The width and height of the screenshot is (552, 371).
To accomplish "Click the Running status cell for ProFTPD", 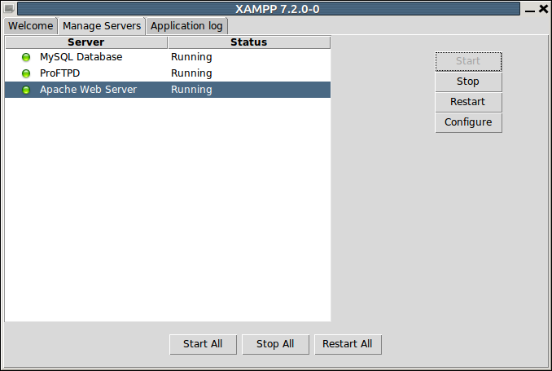I will pos(191,73).
